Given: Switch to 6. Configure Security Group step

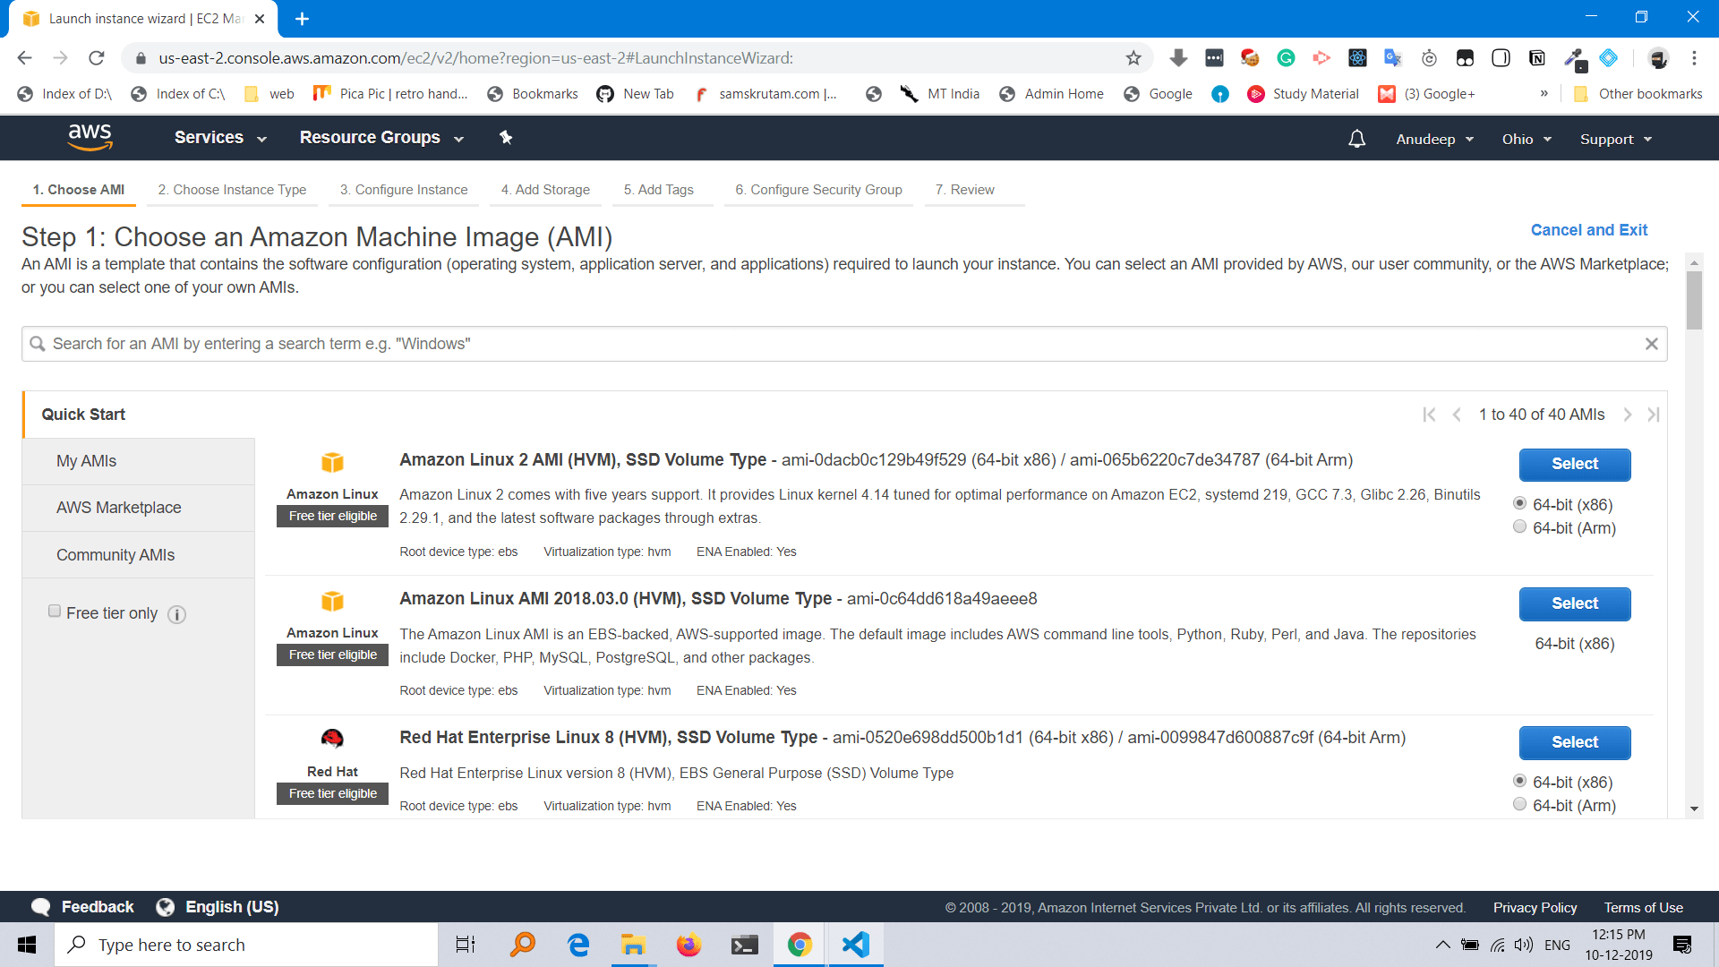Looking at the screenshot, I should pyautogui.click(x=818, y=190).
